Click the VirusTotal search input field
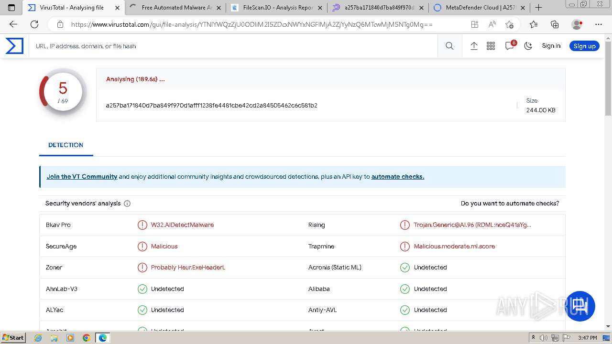Screen dimensions: 612x344 pyautogui.click(x=234, y=46)
